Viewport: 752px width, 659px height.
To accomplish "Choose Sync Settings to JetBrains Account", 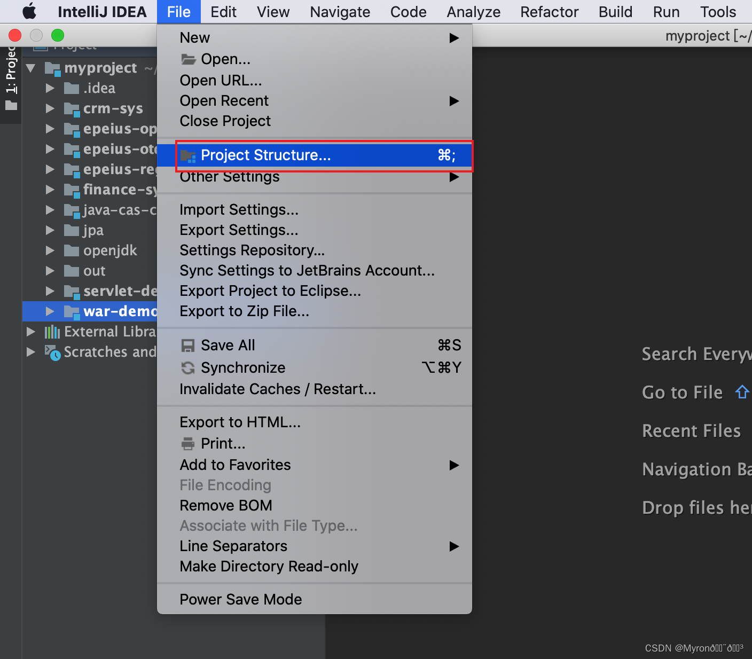I will click(x=315, y=271).
